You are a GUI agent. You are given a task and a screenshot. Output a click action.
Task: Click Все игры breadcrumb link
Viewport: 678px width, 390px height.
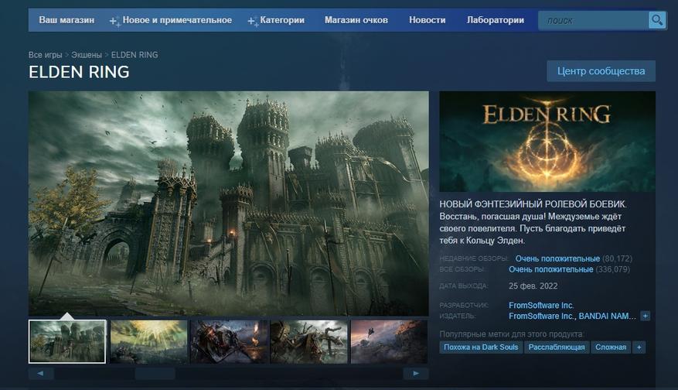click(46, 55)
